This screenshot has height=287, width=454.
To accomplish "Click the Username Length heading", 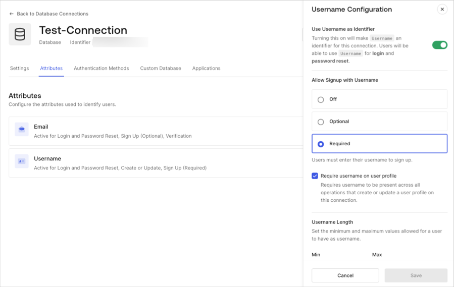I will [x=332, y=222].
